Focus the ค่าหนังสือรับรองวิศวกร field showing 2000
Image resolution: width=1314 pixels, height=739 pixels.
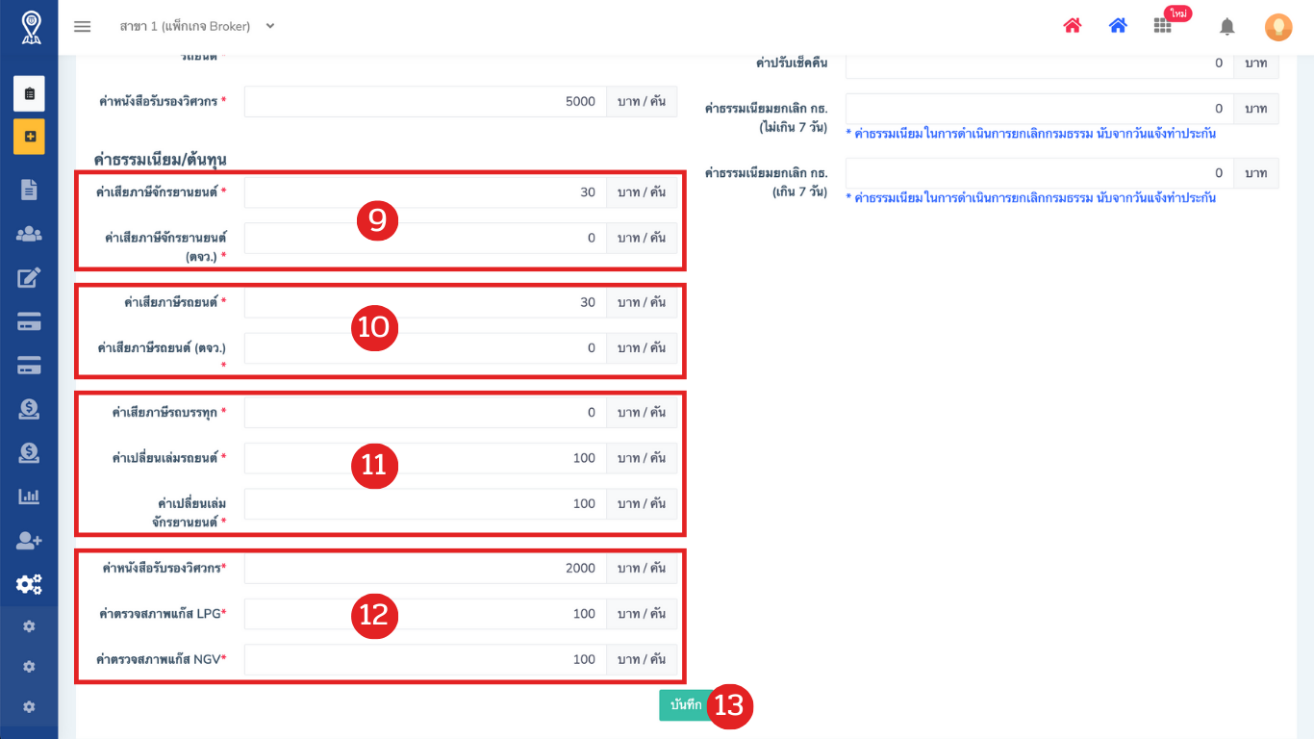click(425, 568)
